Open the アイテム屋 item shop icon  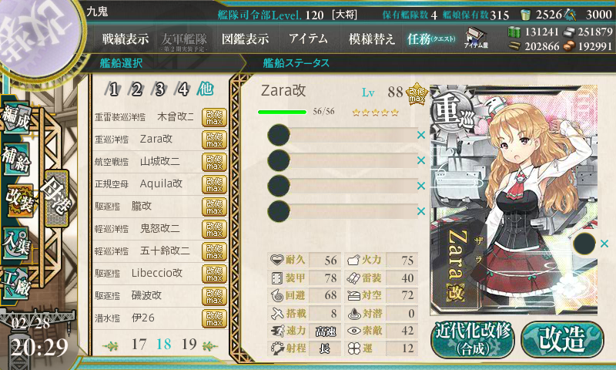[476, 38]
